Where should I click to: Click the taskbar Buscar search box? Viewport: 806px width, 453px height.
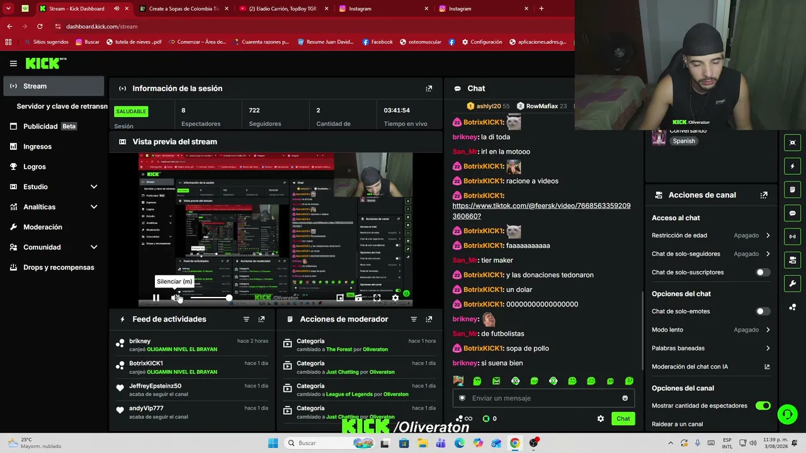(329, 443)
